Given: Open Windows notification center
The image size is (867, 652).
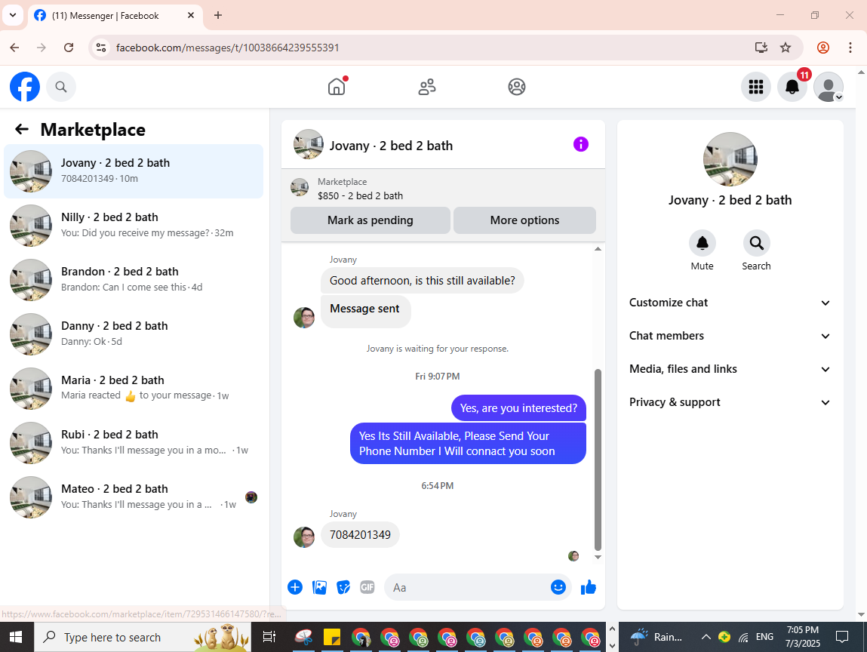Looking at the screenshot, I should pos(842,637).
